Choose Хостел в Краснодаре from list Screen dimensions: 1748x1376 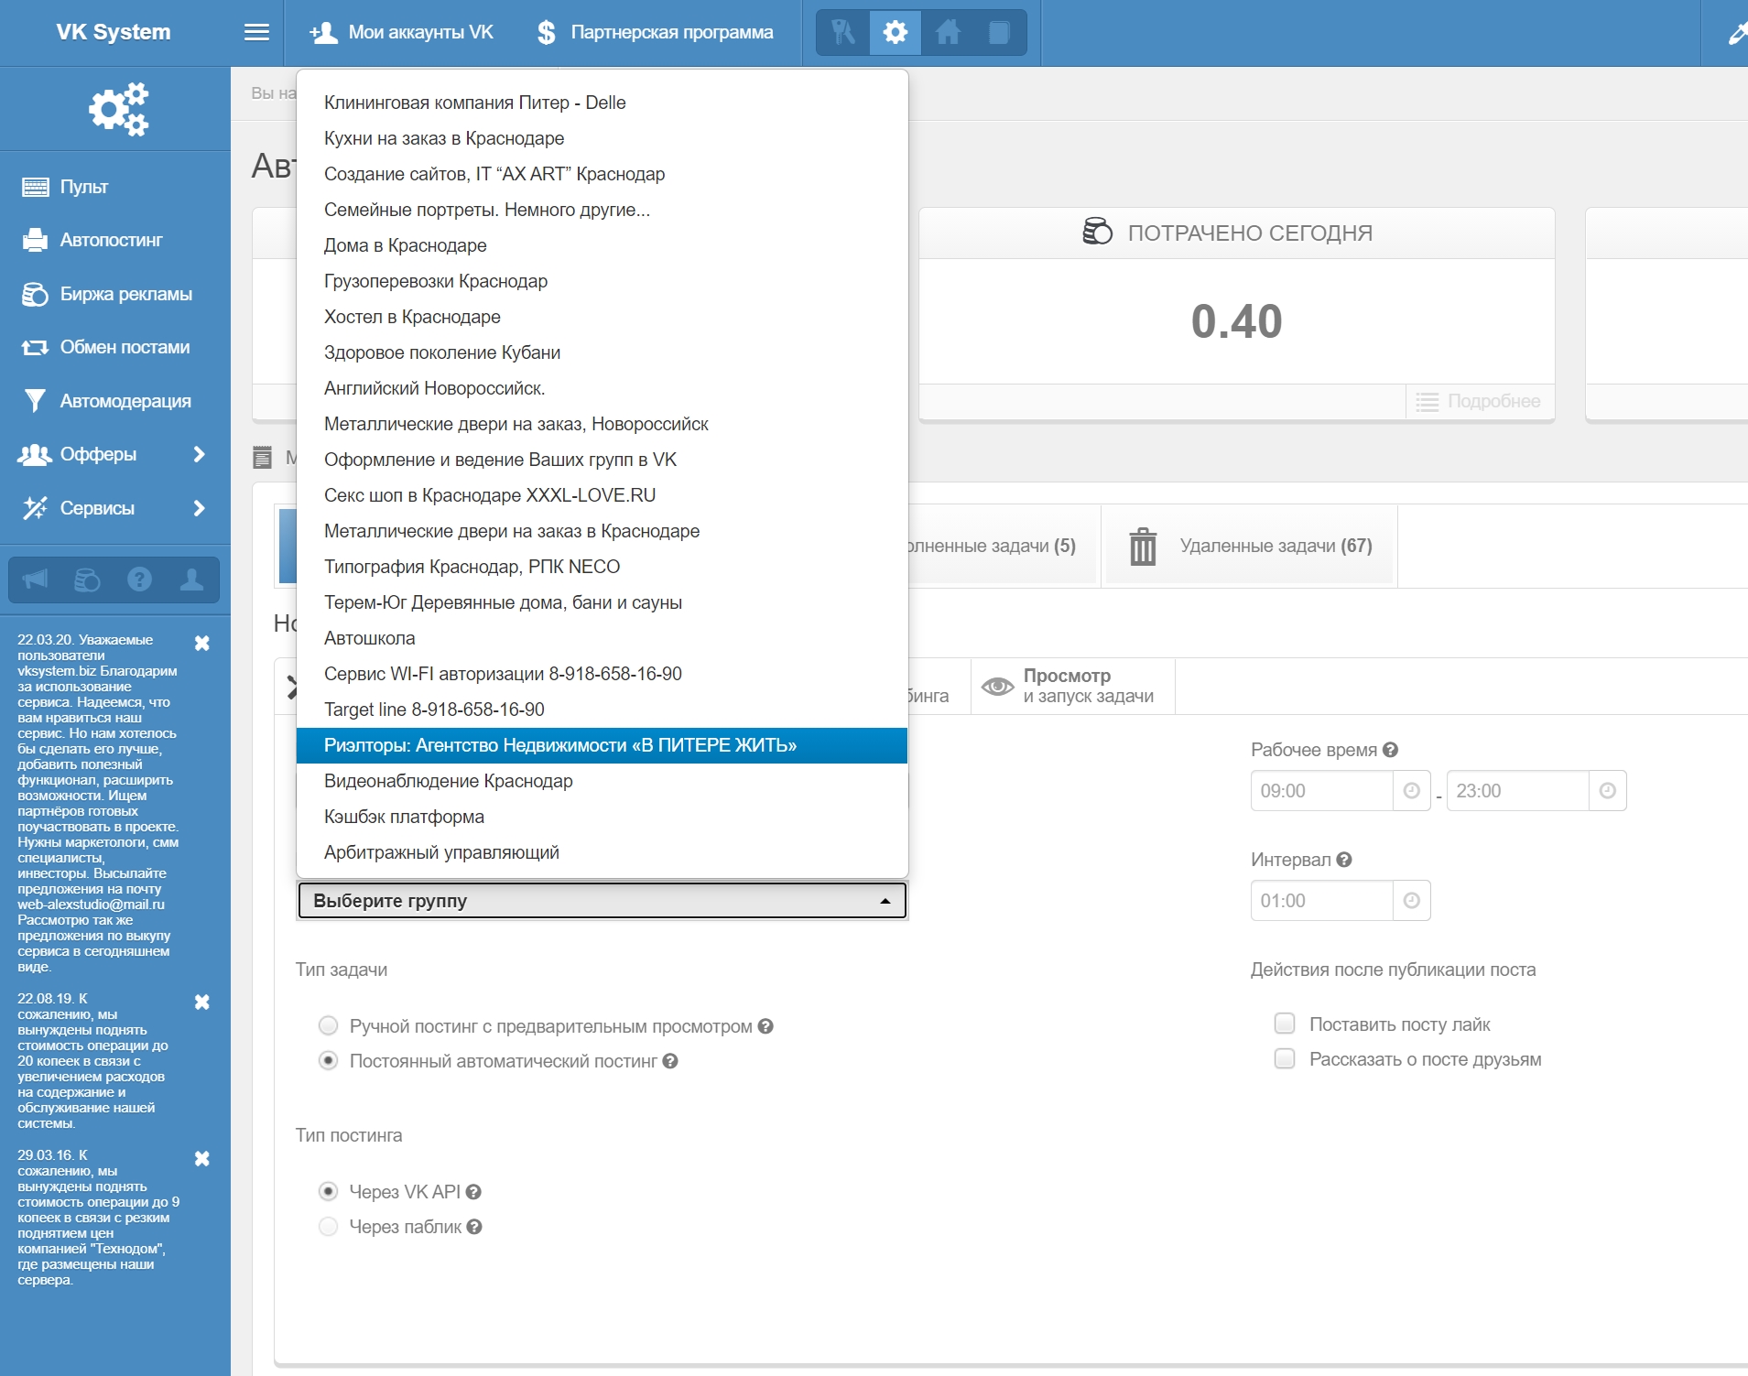(x=602, y=317)
